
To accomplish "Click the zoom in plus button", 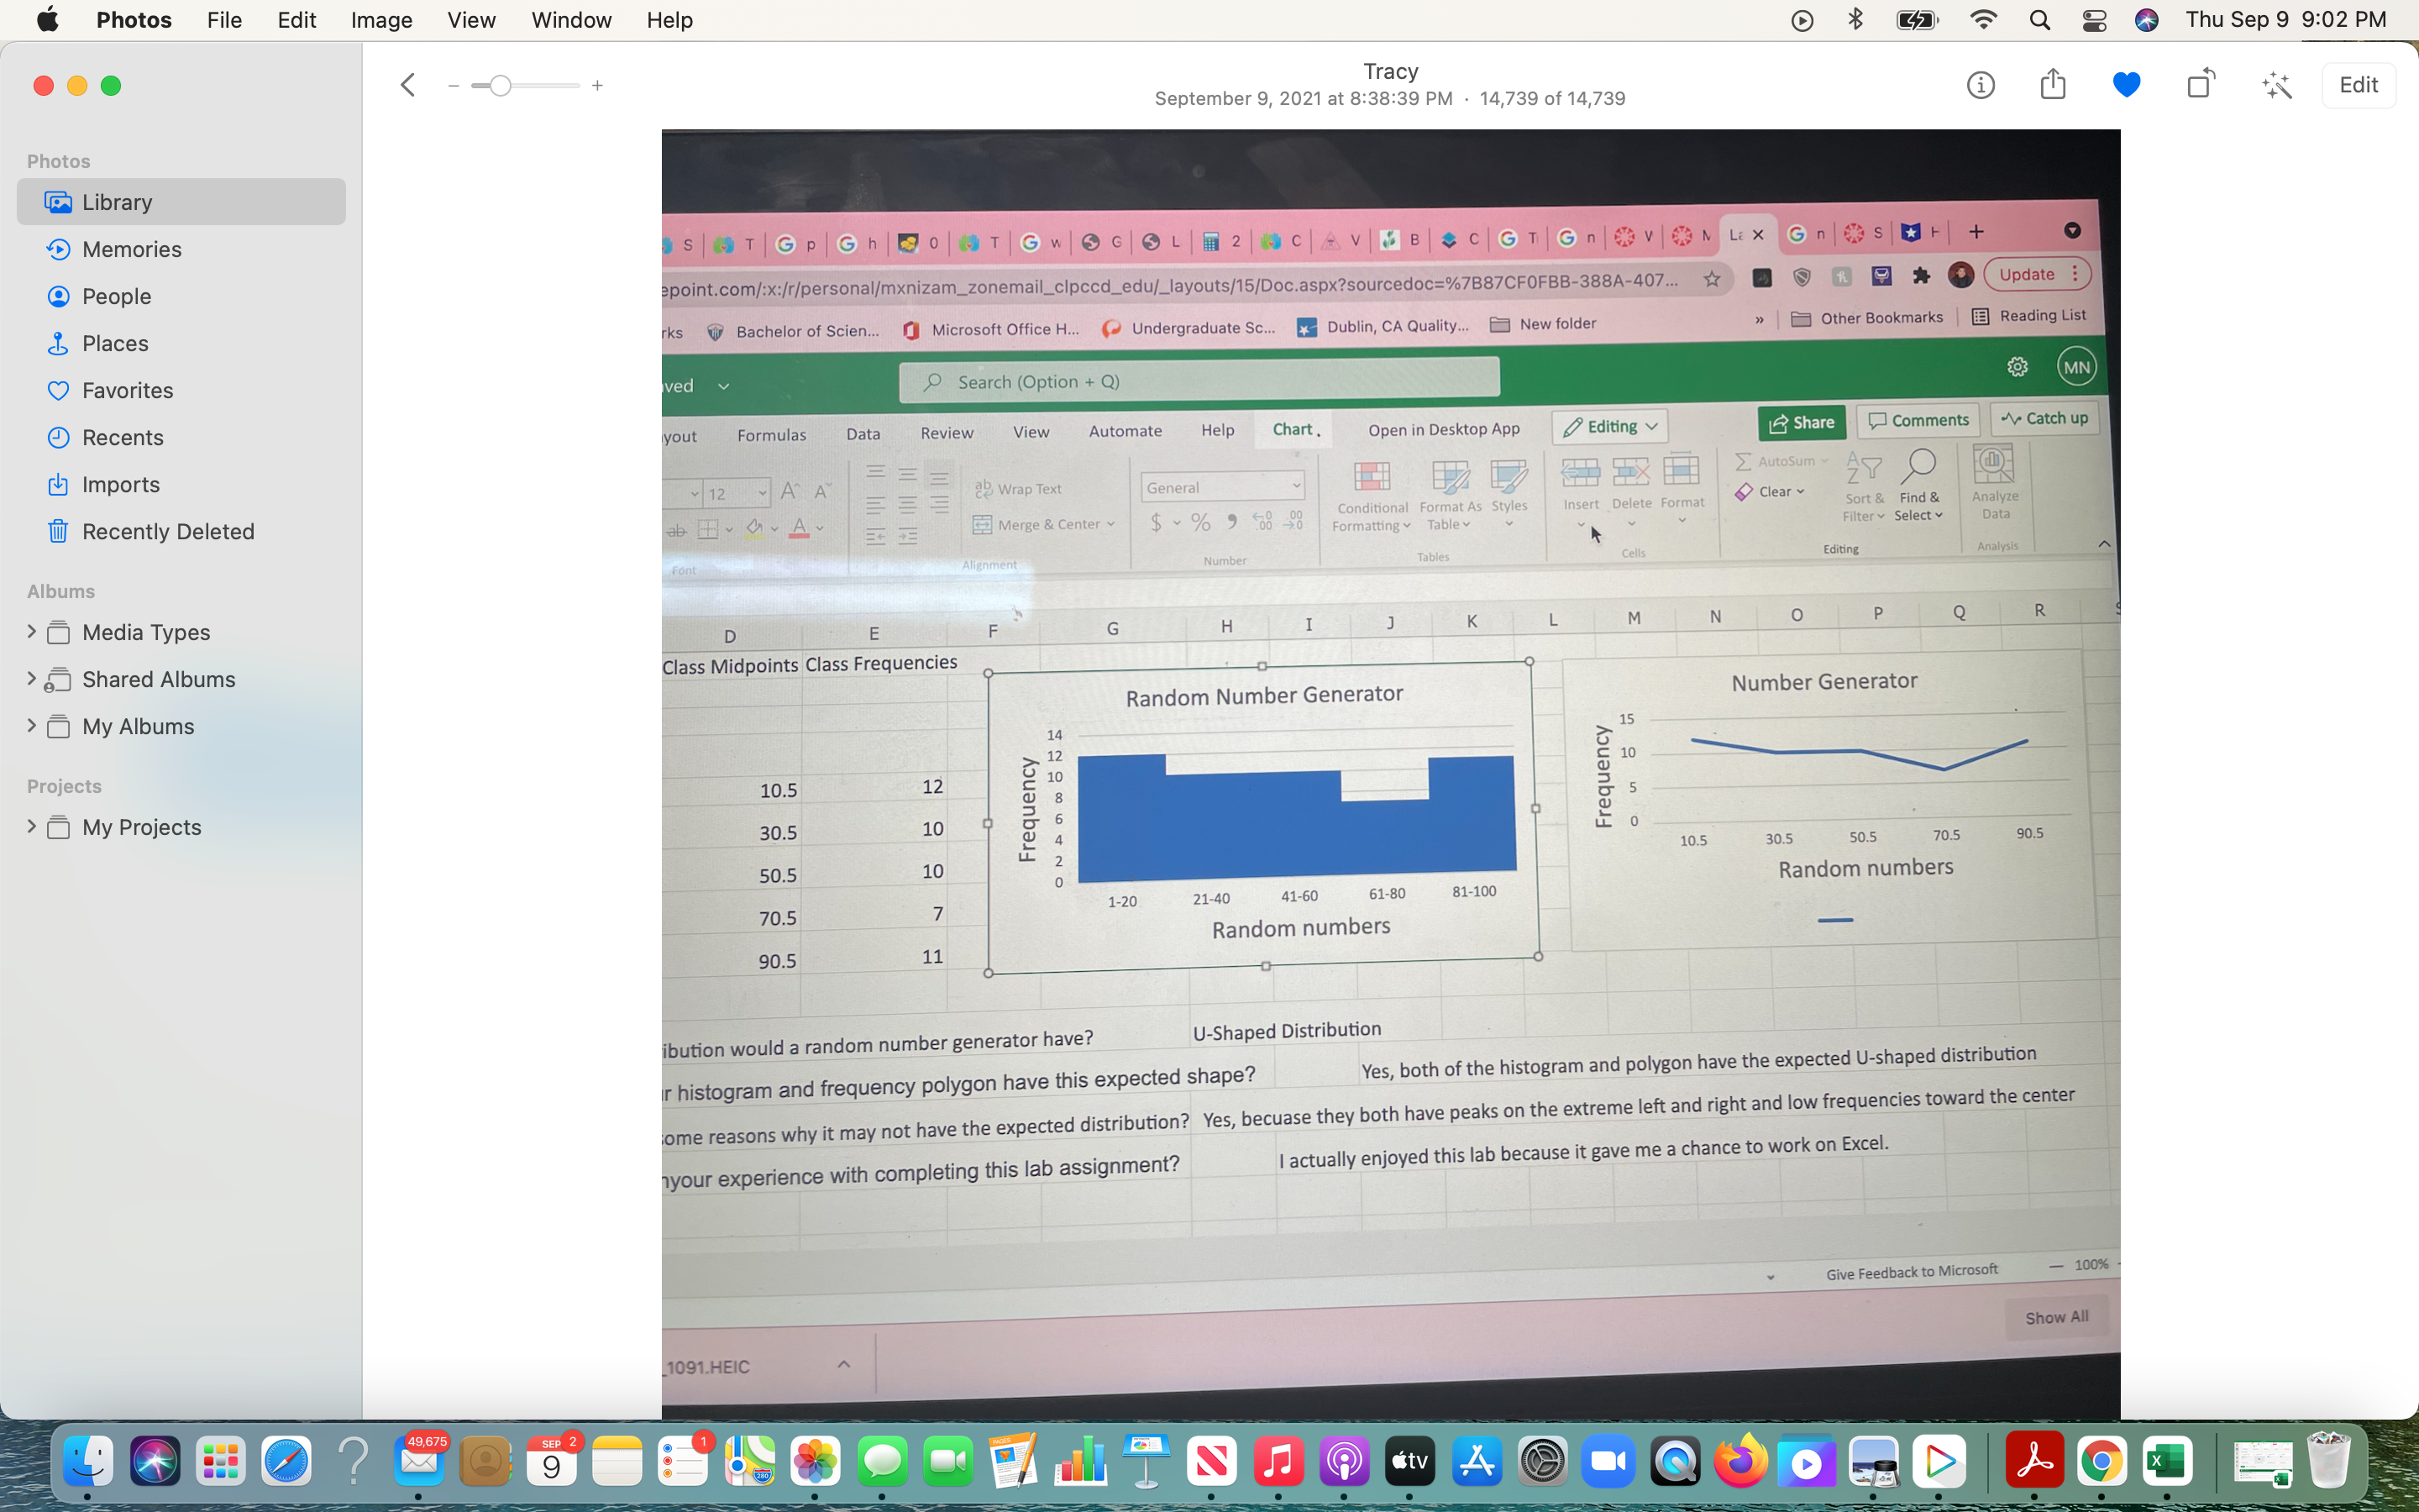I will pyautogui.click(x=596, y=86).
